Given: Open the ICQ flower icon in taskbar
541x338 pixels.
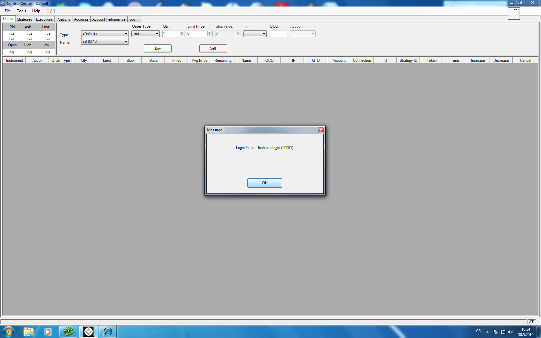Looking at the screenshot, I should 68,332.
